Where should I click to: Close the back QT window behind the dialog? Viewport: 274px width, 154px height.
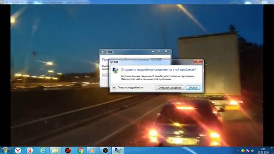click(166, 51)
